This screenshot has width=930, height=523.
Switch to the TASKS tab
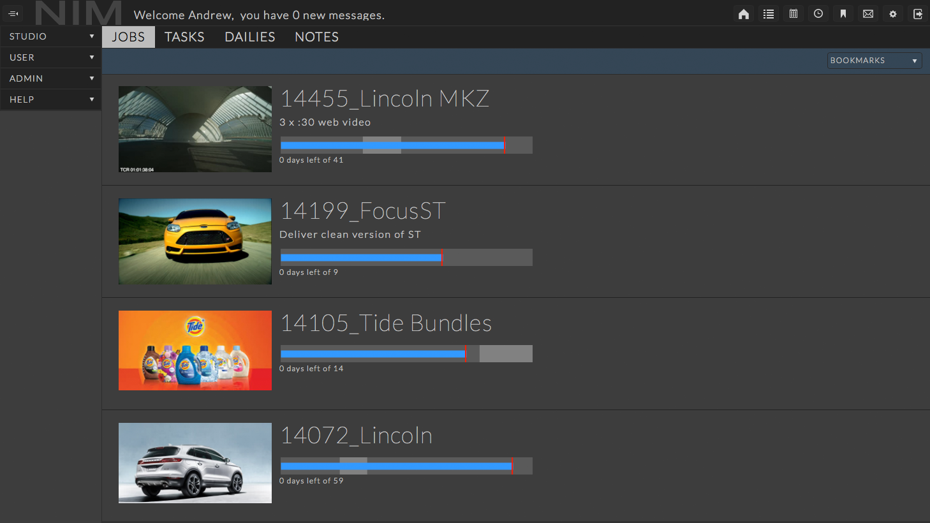pyautogui.click(x=184, y=37)
